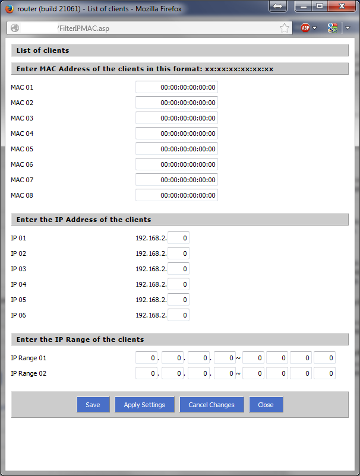Bookmark page with the star icon

point(285,28)
